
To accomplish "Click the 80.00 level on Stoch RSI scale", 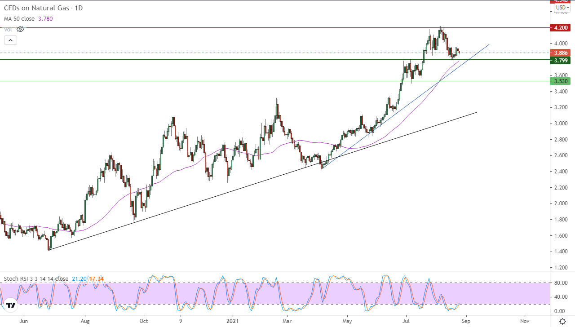I will point(559,283).
